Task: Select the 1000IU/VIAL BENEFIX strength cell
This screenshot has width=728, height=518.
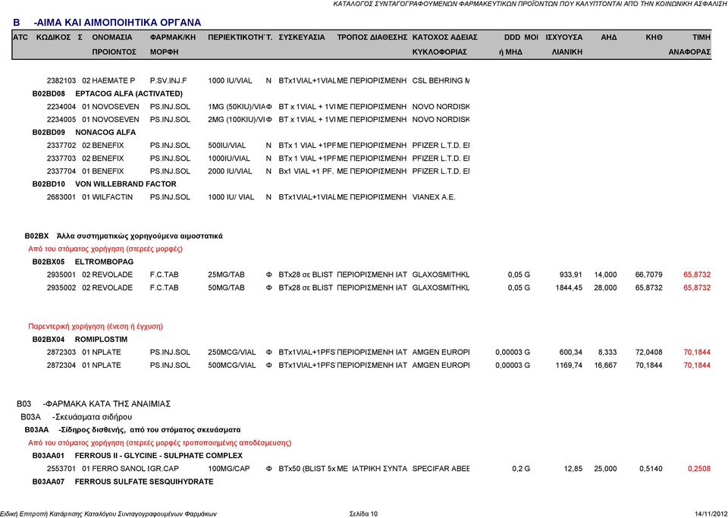Action: pyautogui.click(x=229, y=159)
